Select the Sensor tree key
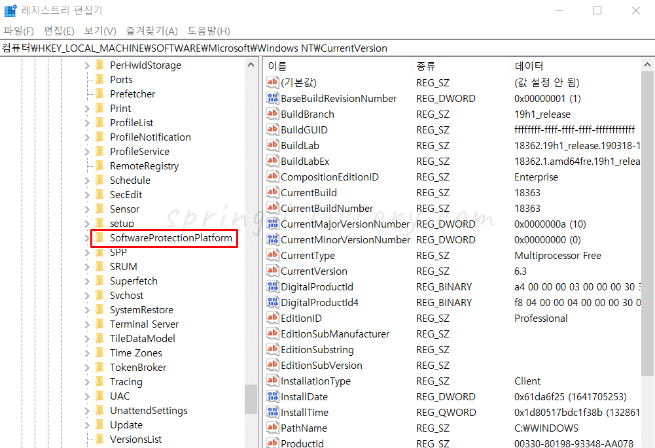This screenshot has width=655, height=448. [124, 209]
